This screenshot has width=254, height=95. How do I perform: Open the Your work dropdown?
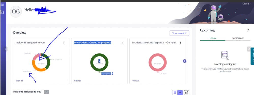(x=179, y=33)
